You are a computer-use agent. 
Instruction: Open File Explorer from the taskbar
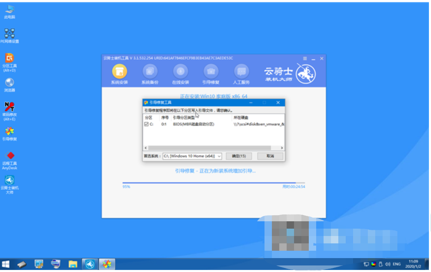pos(73,264)
